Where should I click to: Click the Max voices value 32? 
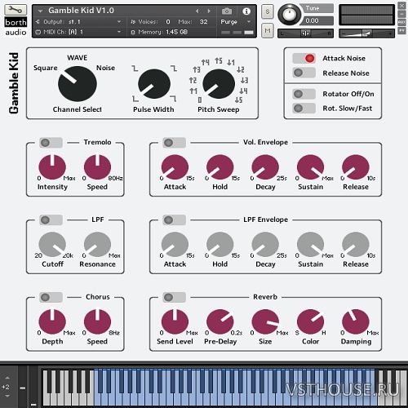tap(204, 22)
